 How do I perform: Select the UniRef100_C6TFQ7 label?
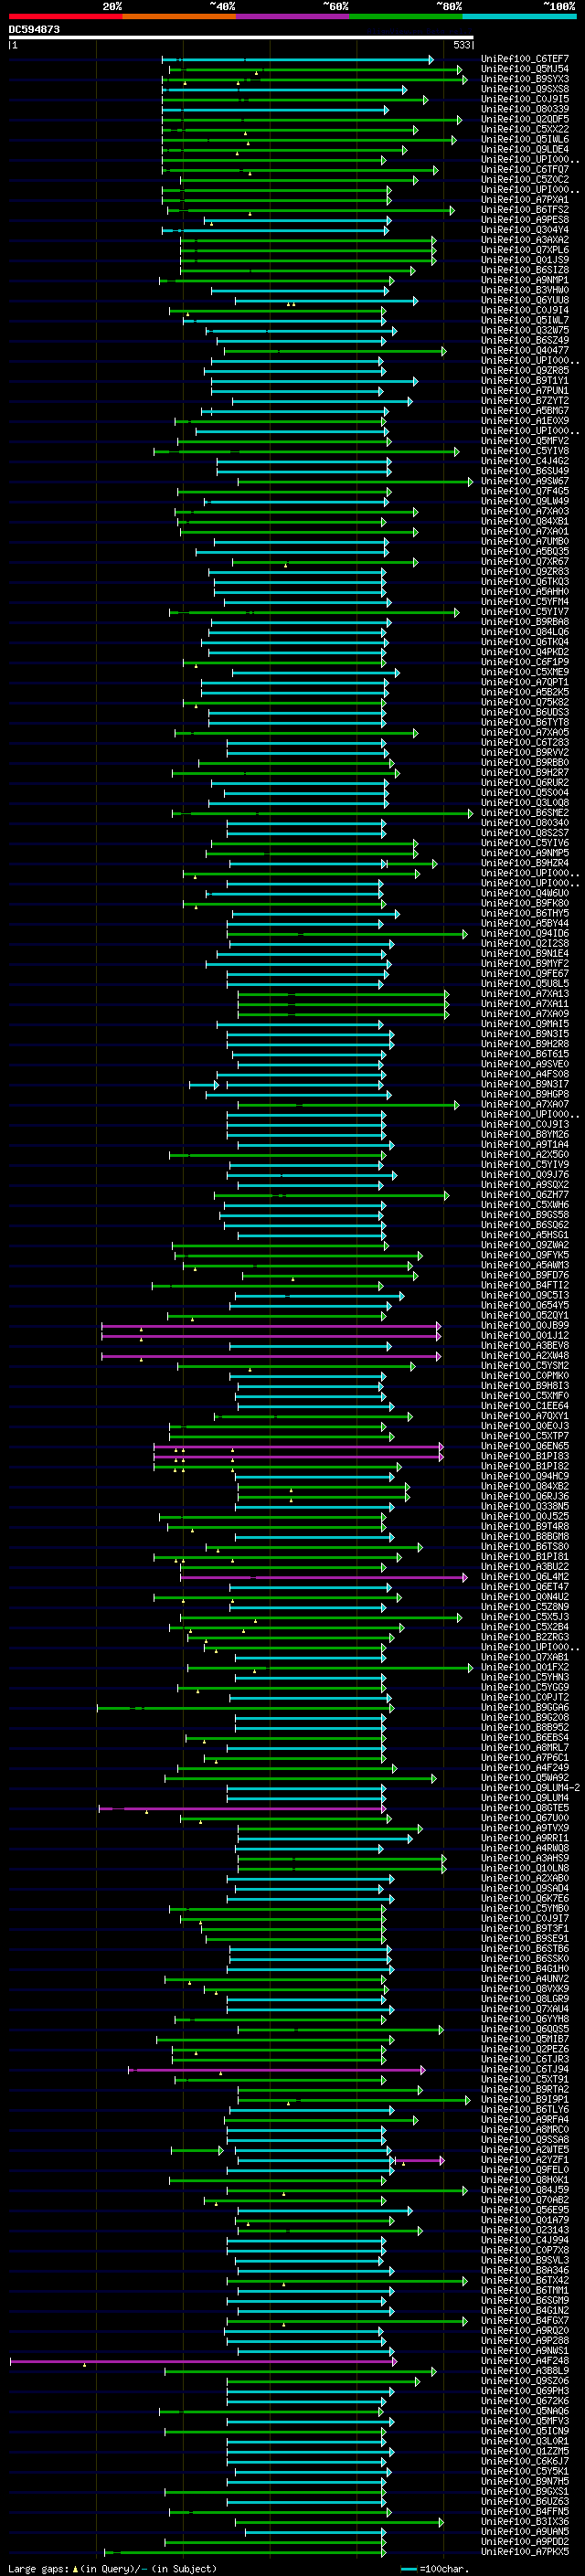pos(525,170)
